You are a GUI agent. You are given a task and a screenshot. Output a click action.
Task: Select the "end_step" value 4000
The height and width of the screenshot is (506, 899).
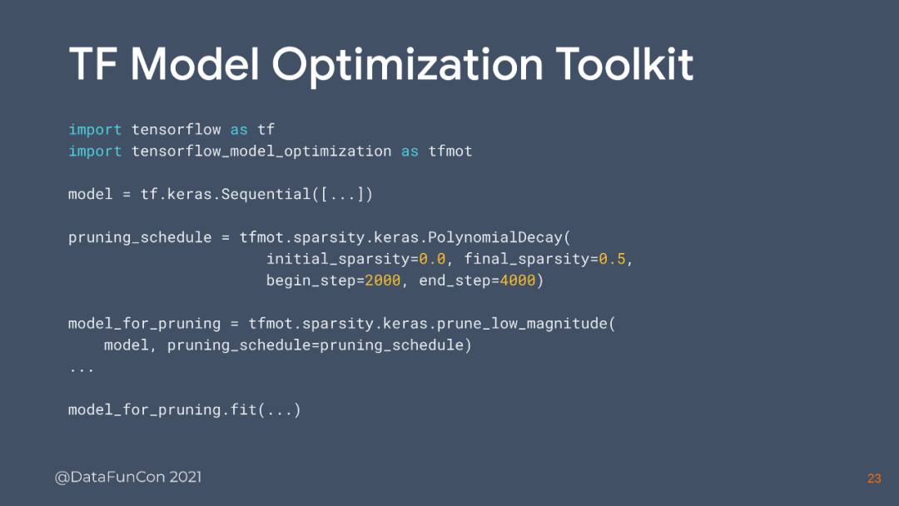pos(516,281)
